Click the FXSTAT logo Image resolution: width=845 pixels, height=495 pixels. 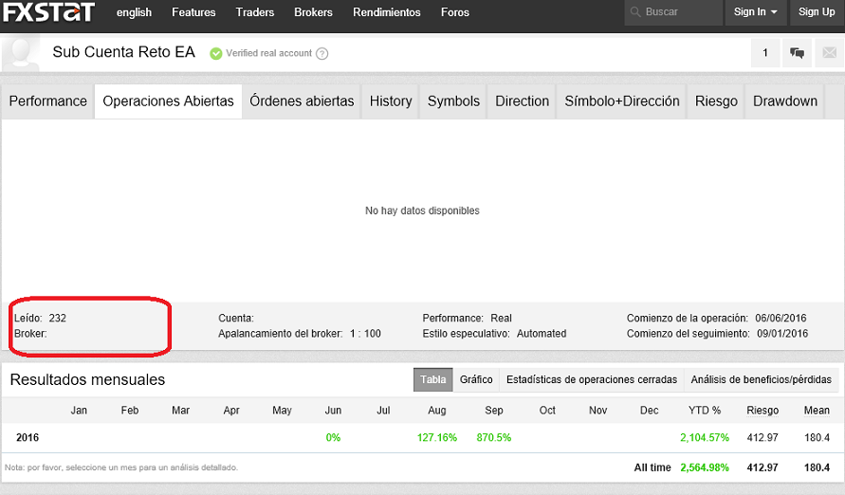(x=49, y=13)
